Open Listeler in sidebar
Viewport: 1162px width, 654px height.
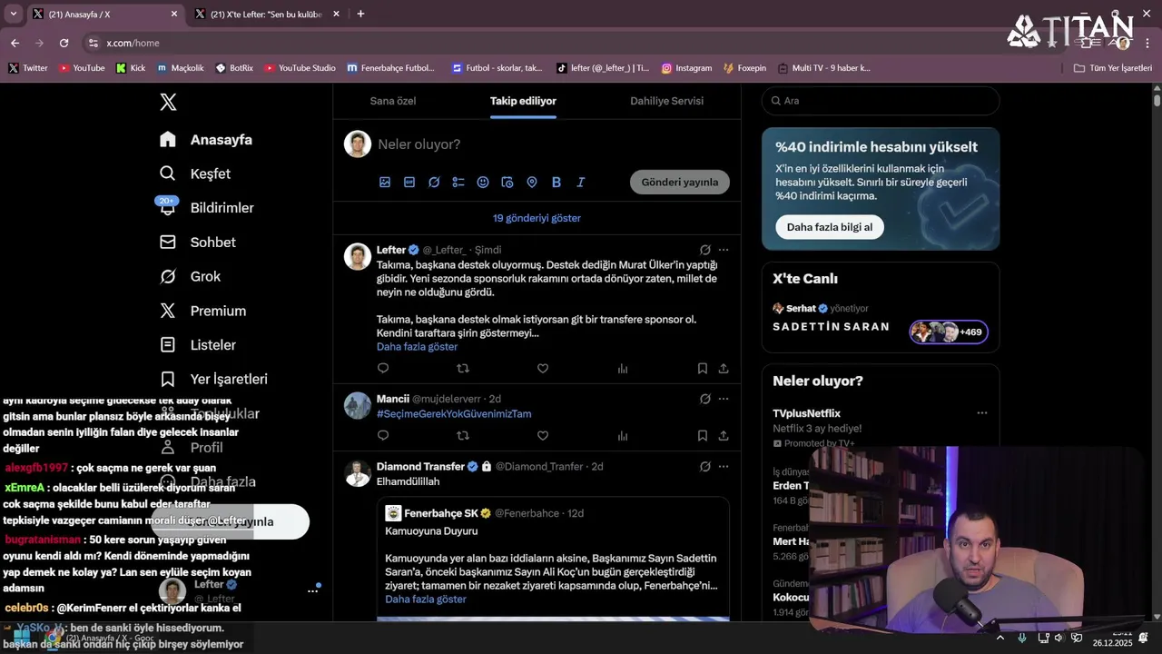197,345
